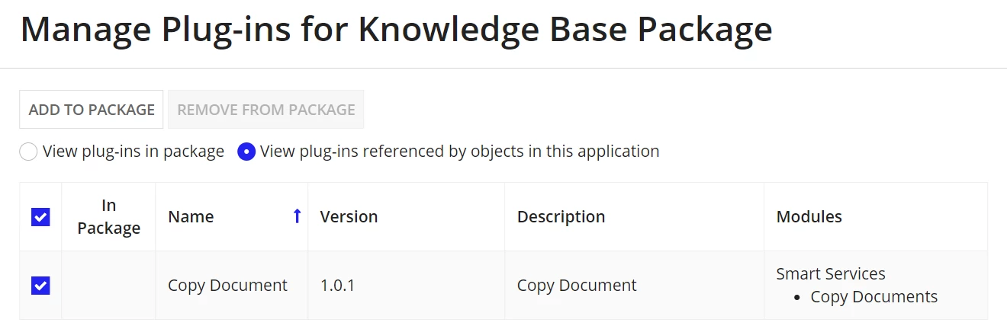Screen dimensions: 1007x329
Task: Click empty In Package cell for Copy Document
Action: (x=108, y=286)
